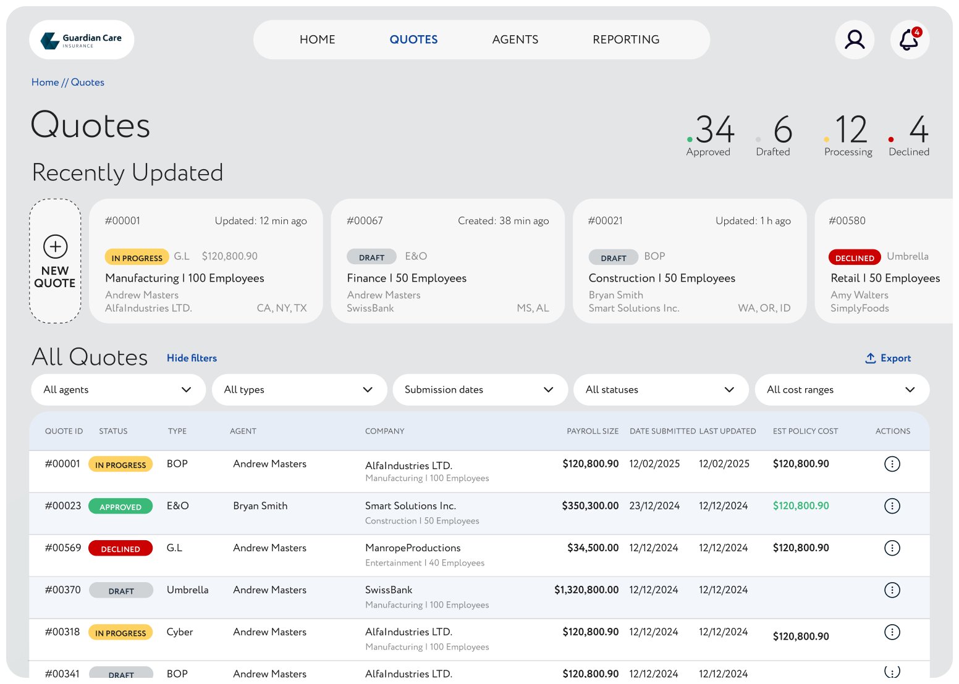
Task: Click the Hide filters link
Action: tap(192, 358)
